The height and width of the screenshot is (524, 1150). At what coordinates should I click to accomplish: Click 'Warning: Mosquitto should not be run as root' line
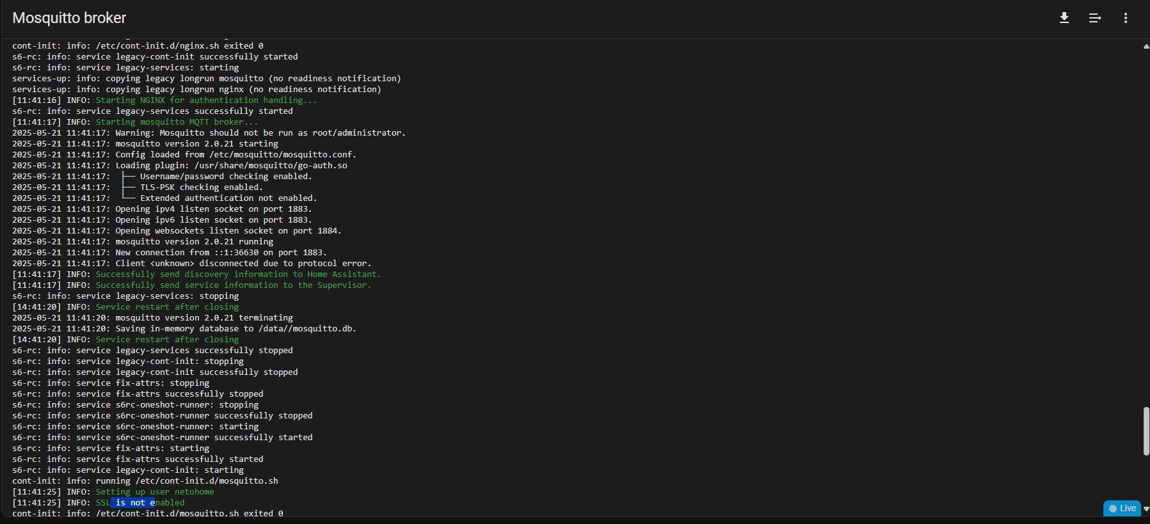pyautogui.click(x=209, y=132)
